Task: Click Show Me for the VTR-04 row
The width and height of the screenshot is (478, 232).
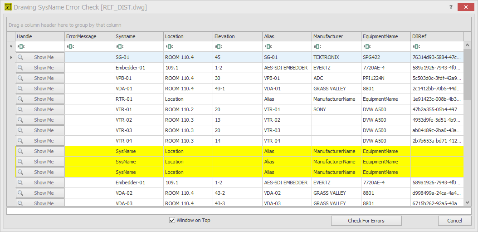Action: pos(40,140)
